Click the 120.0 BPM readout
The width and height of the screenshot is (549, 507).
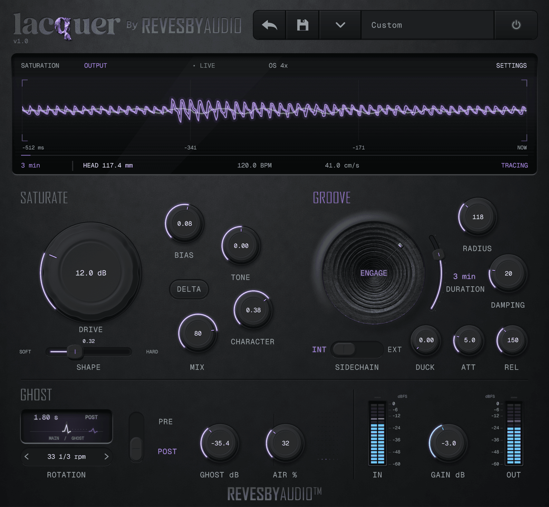click(x=254, y=165)
